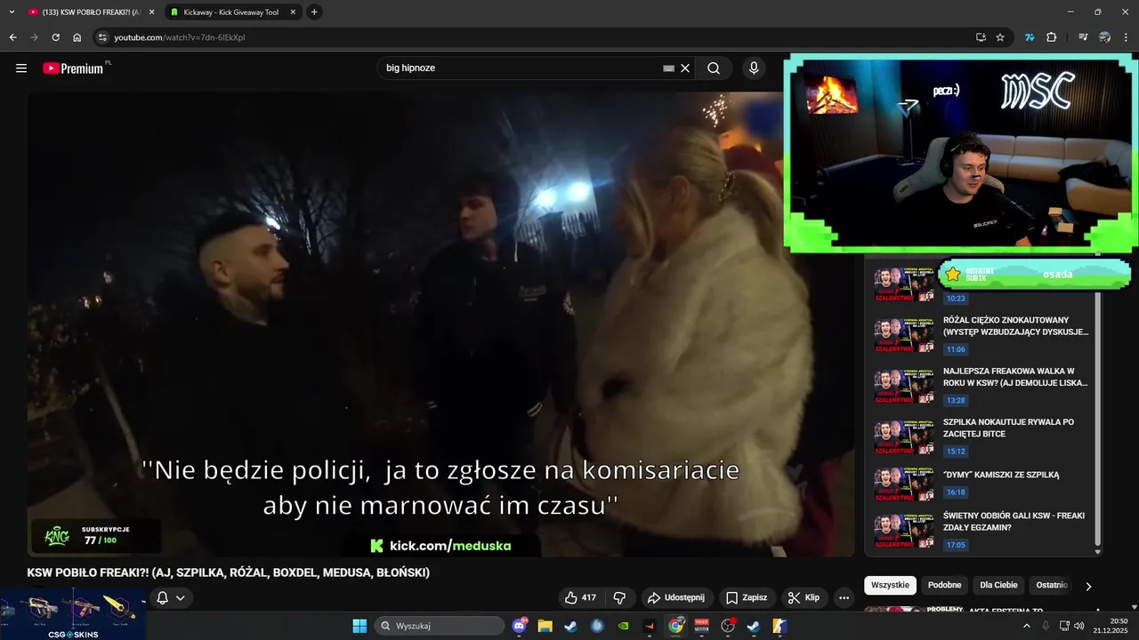Click the video player to pause

440,324
